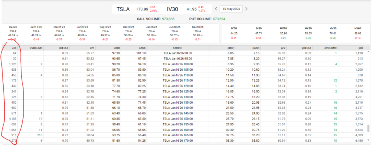Image resolution: width=371 pixels, height=145 pixels.
Task: Open the 15 May 2024 date picker
Action: point(231,9)
